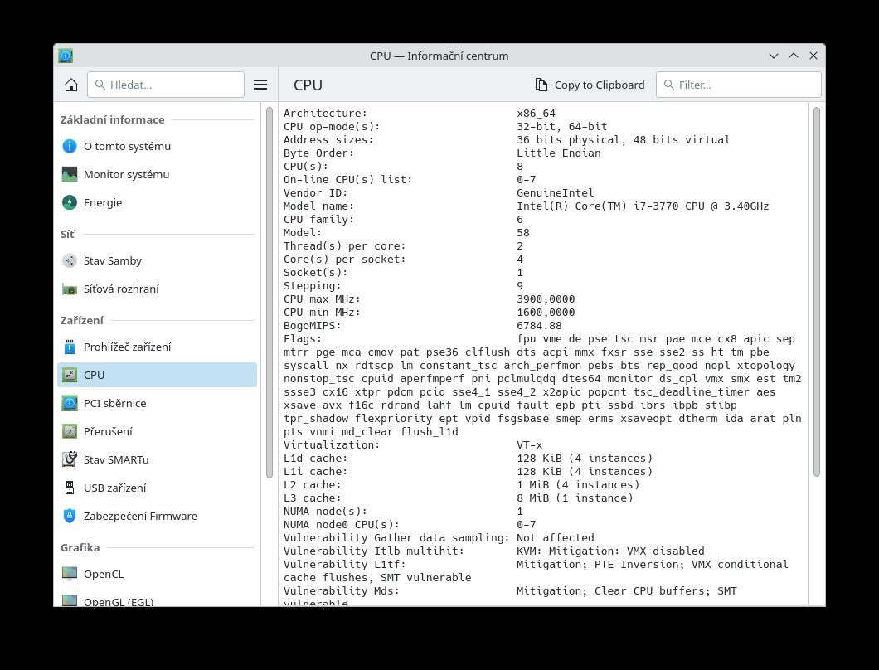
Task: Click the Stav Samby share icon
Action: (70, 260)
